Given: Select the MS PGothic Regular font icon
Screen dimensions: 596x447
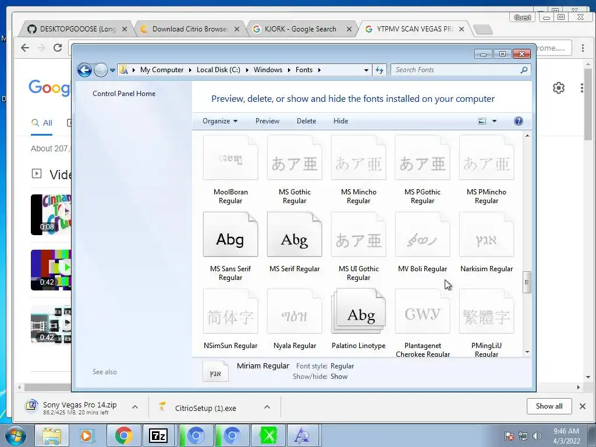Looking at the screenshot, I should [423, 158].
